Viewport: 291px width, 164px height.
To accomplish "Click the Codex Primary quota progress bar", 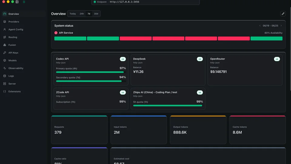I will 91,72.
